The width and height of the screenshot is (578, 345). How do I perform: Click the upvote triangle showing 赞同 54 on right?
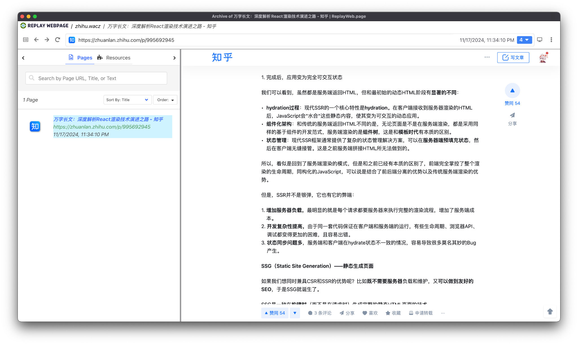(512, 90)
